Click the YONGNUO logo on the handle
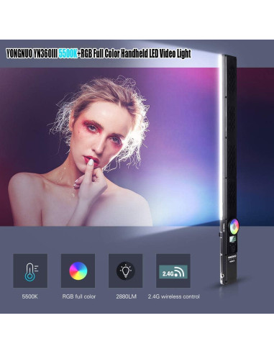Viewport: 274px width, 354px height. 232,257
